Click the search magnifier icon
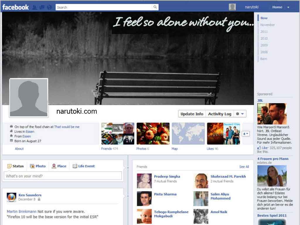Image resolution: width=300 pixels, height=225 pixels. click(155, 7)
